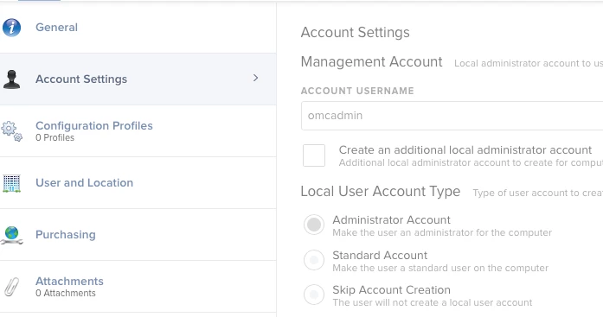Viewport: 603px width, 317px height.
Task: Select the Standard Account radio option
Action: click(314, 260)
